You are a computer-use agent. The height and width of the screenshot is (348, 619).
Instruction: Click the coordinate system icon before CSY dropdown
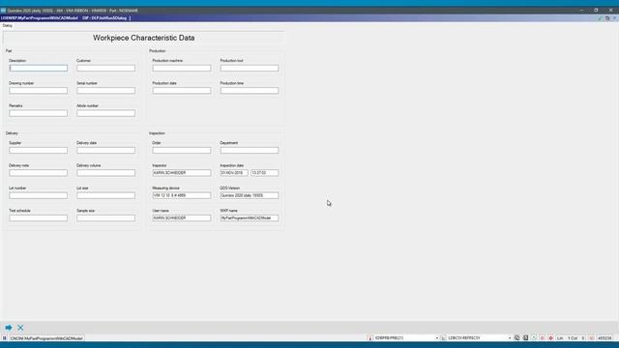444,337
